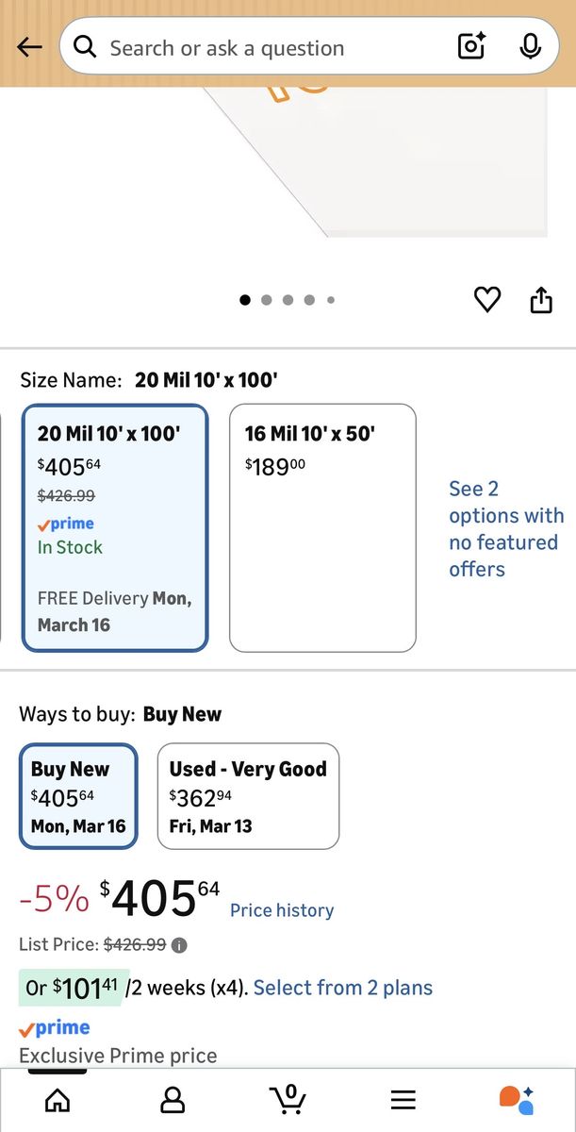
Task: Open the shopping cart icon
Action: pos(288,1099)
